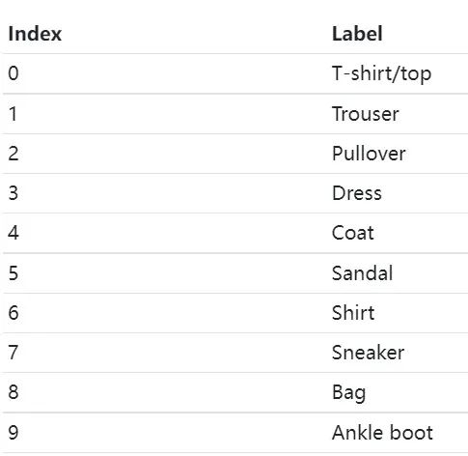Select the Pullover label cell
468x456 pixels.
(x=369, y=154)
